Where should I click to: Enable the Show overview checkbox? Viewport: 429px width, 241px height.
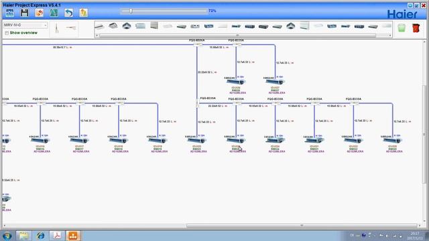pyautogui.click(x=7, y=33)
